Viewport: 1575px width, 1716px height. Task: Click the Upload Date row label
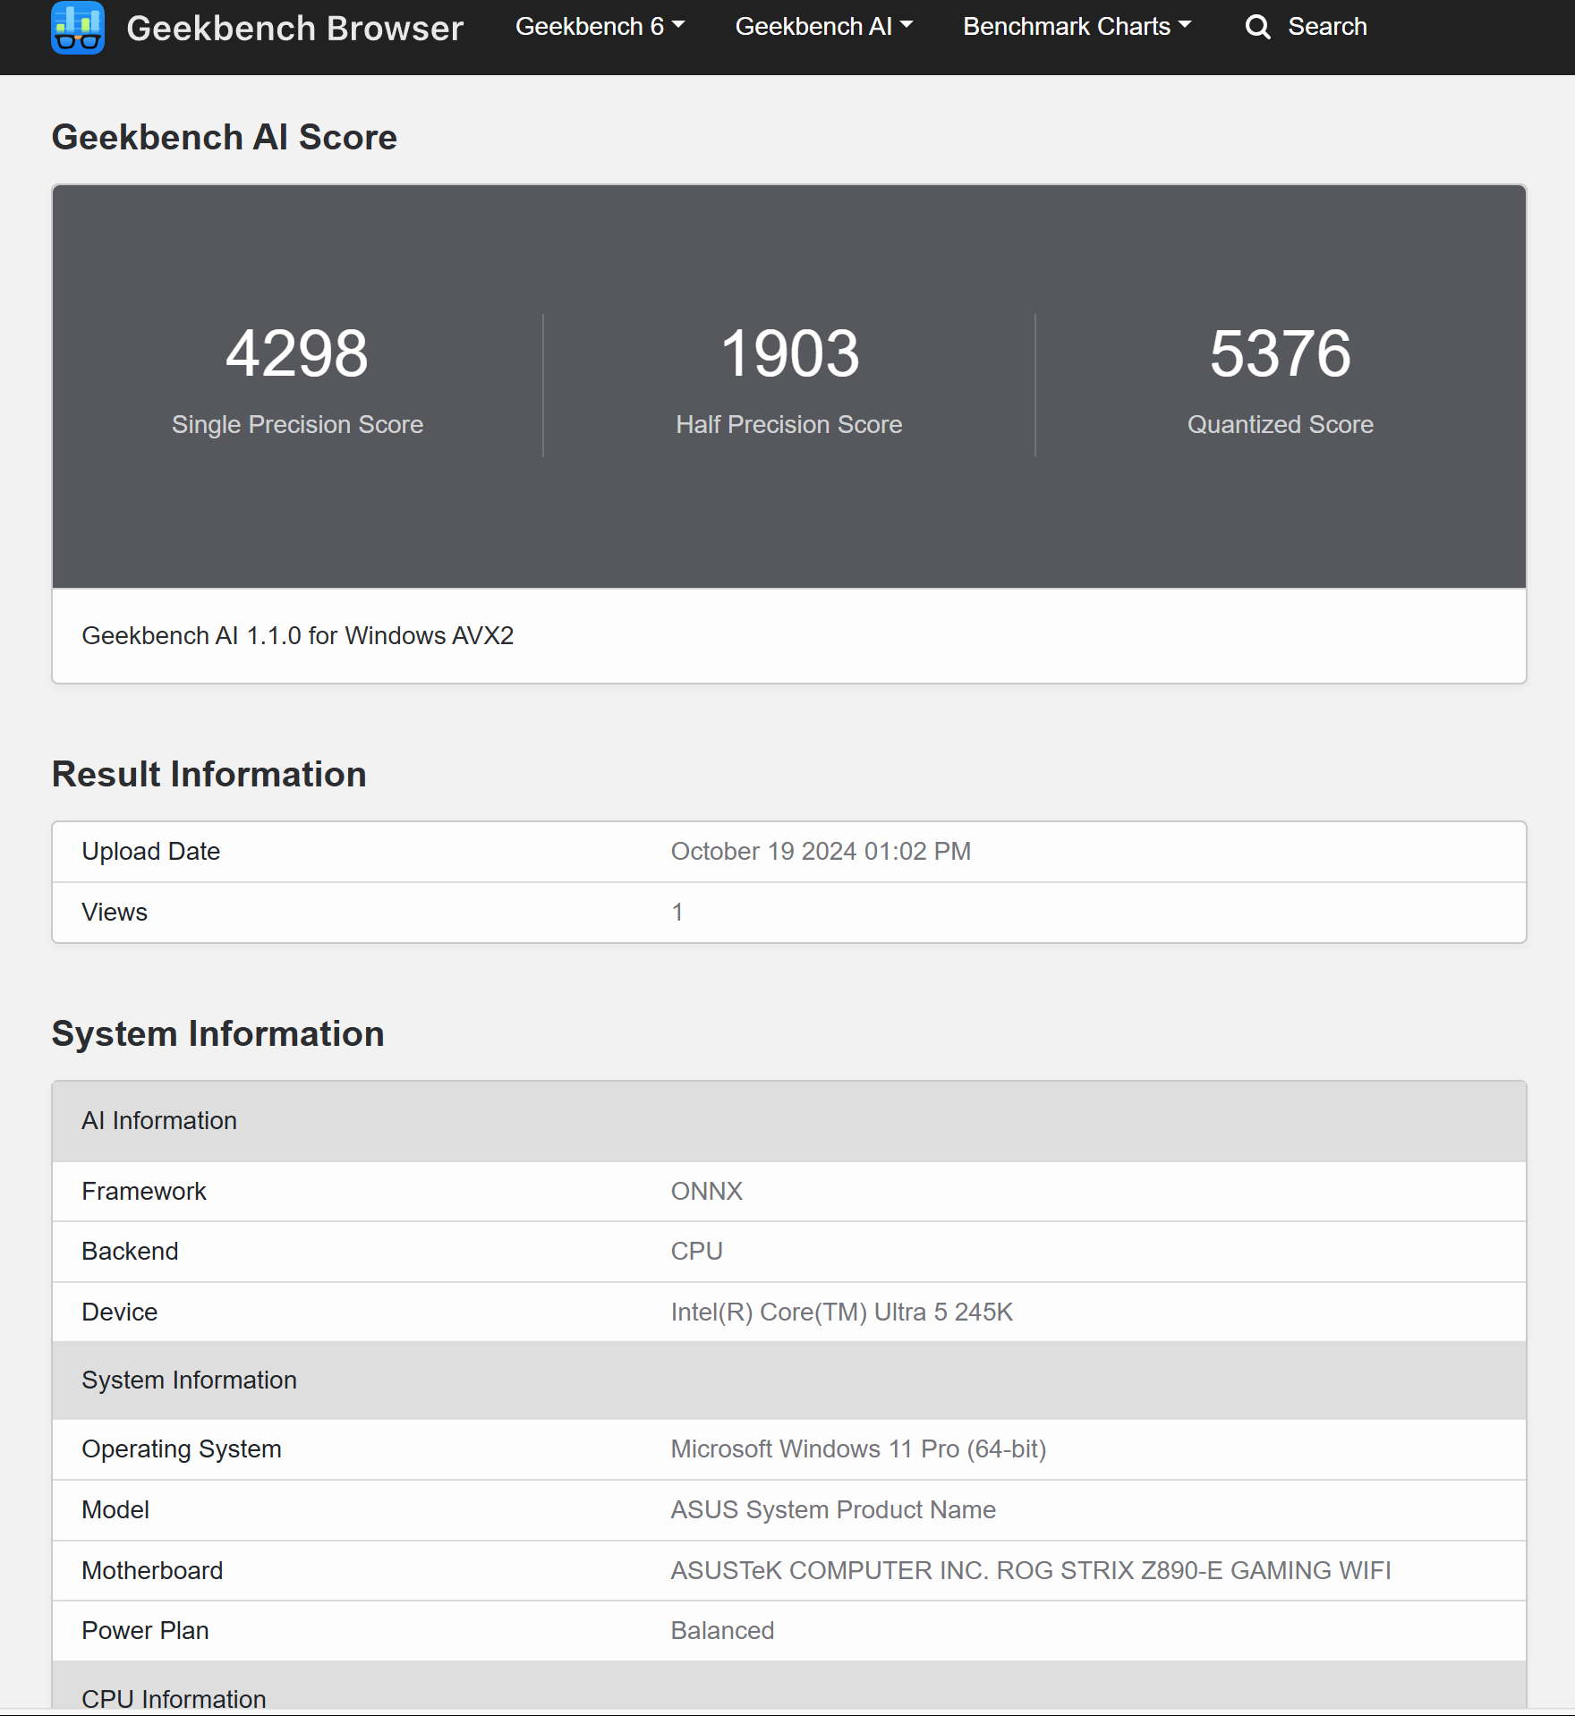pos(151,851)
